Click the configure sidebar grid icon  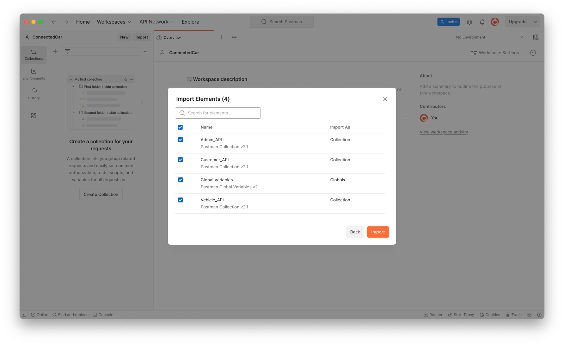[34, 116]
